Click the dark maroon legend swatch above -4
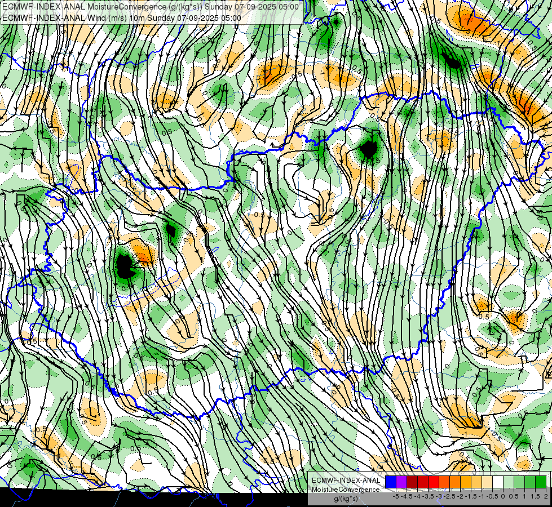 pos(412,482)
